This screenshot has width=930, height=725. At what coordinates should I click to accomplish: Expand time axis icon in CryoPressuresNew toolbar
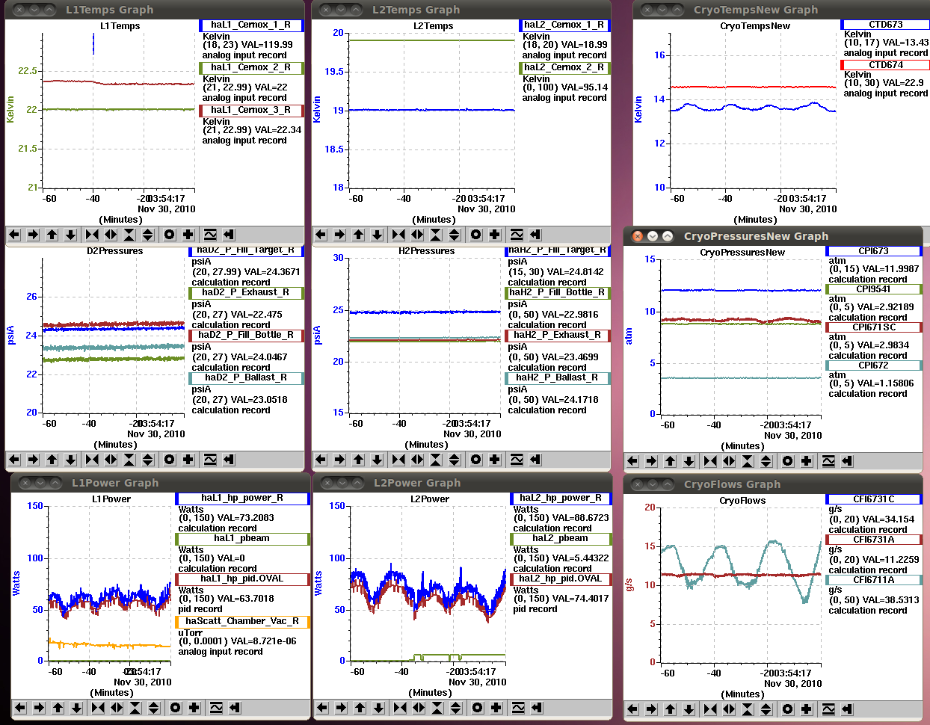point(729,461)
